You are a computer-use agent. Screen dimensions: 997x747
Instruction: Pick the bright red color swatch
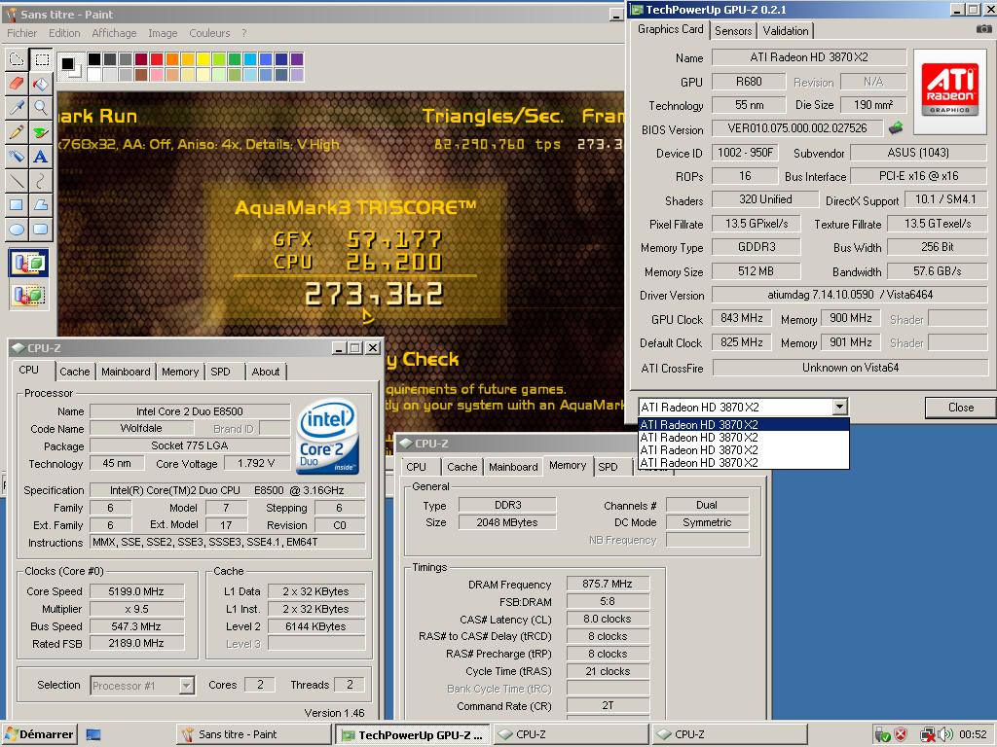coord(157,59)
